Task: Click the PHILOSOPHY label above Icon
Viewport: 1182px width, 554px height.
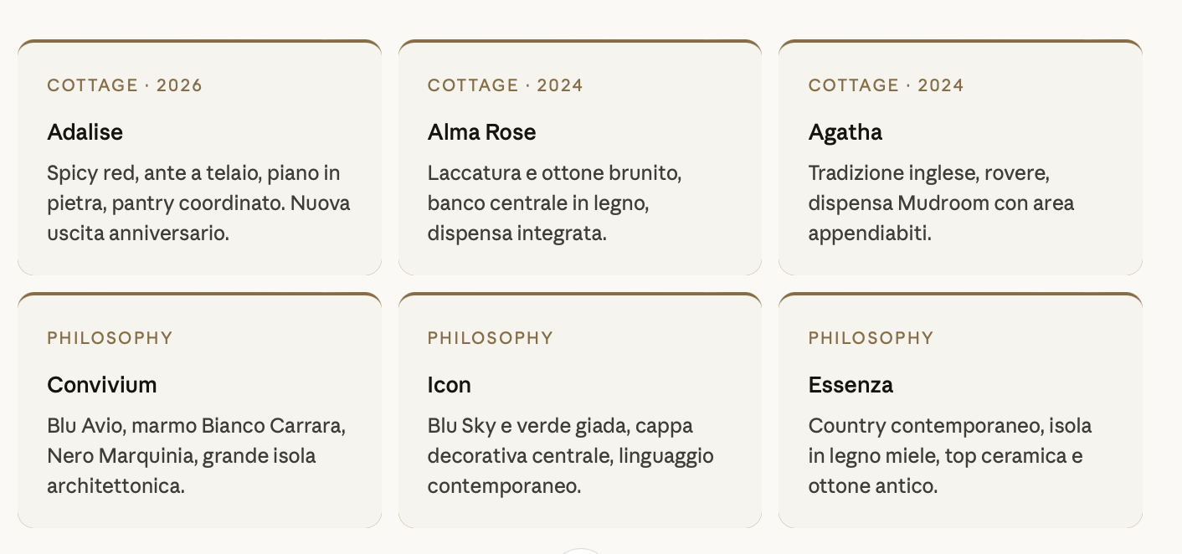Action: 491,338
